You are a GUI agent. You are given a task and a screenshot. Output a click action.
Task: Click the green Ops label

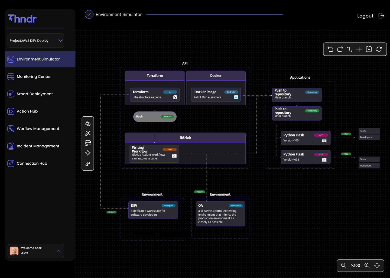(346, 154)
